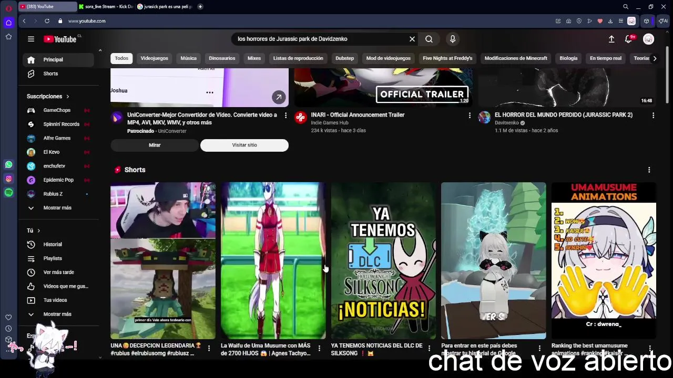Open the Shorts shelf options menu

coord(649,170)
